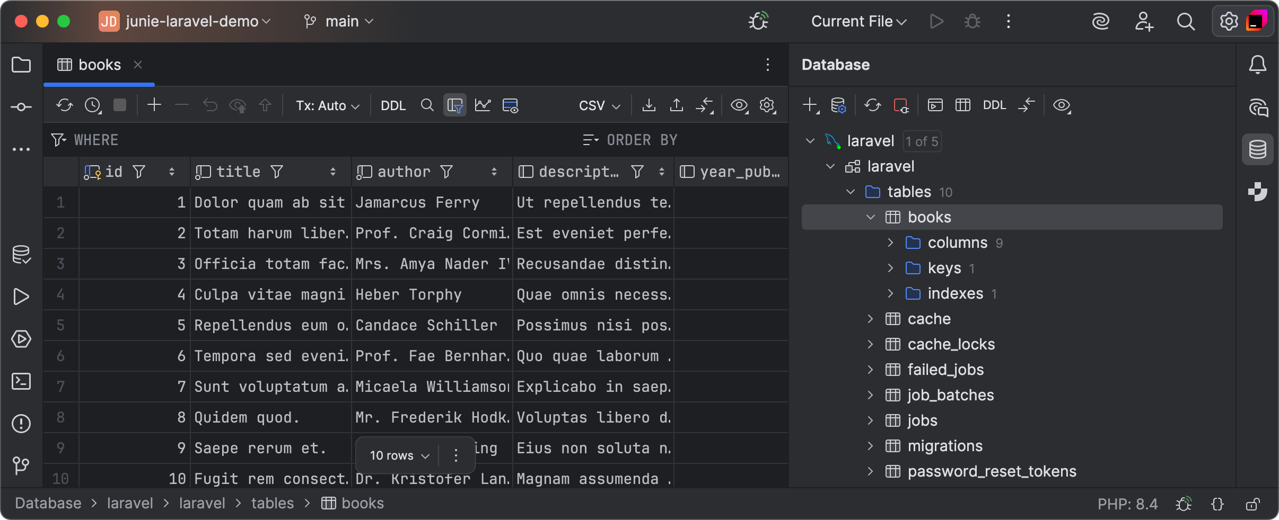The height and width of the screenshot is (520, 1279).
Task: Click compare data arrows icon in grid toolbar
Action: [x=705, y=105]
